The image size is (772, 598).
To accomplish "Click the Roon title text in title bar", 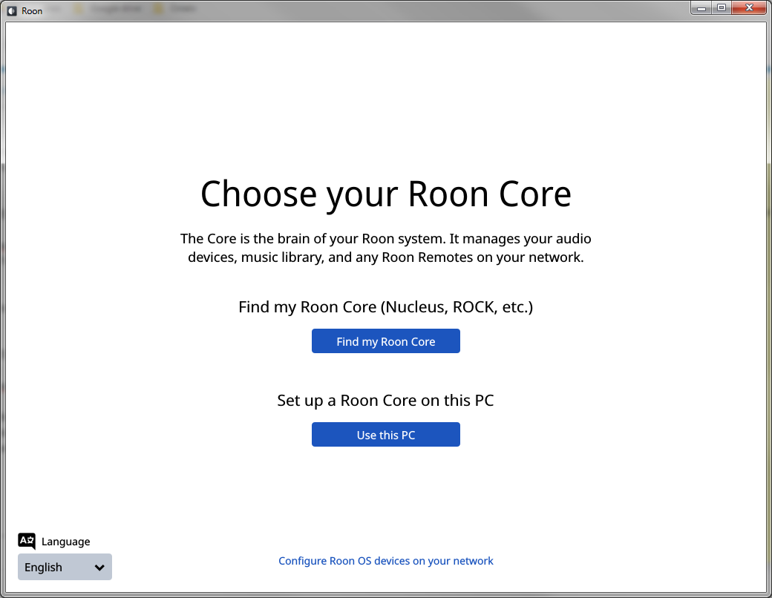I will point(32,11).
